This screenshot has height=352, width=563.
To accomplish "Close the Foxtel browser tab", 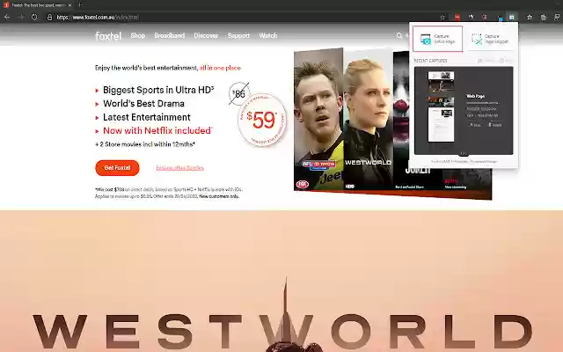I will coord(69,5).
